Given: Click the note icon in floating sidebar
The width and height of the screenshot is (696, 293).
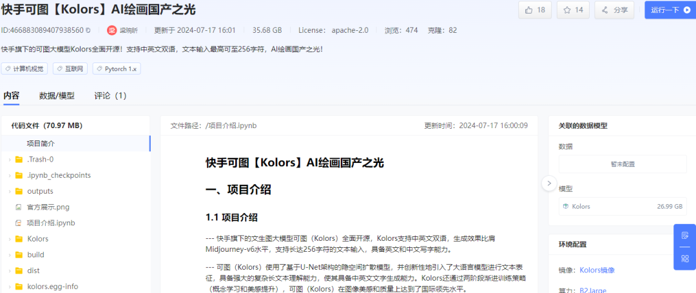Looking at the screenshot, I should pyautogui.click(x=685, y=236).
